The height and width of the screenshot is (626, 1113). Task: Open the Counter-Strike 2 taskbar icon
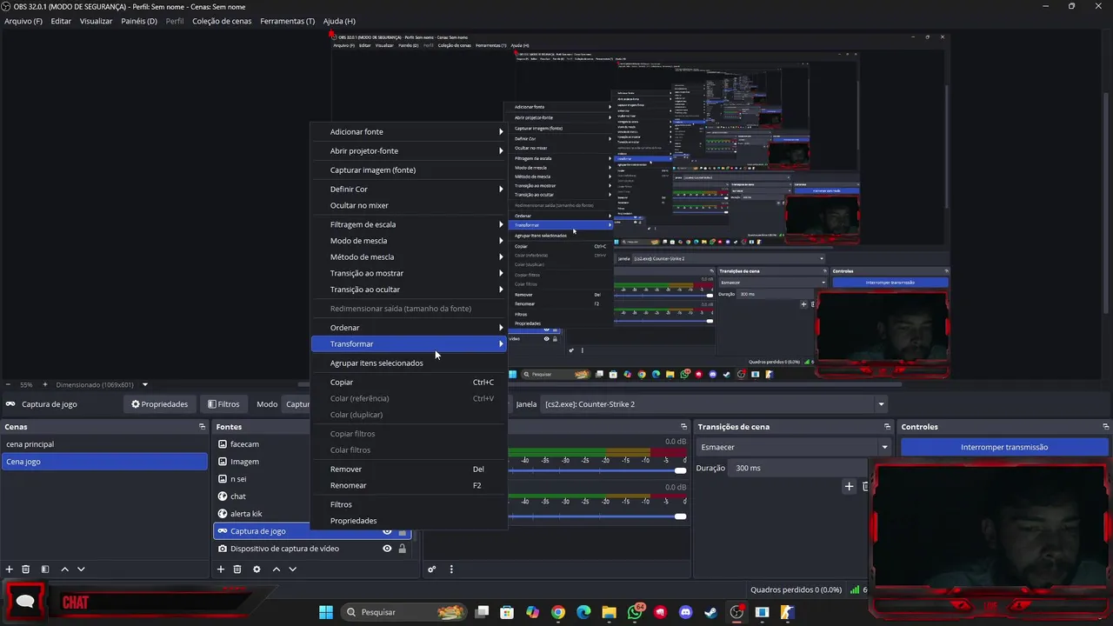click(x=788, y=612)
